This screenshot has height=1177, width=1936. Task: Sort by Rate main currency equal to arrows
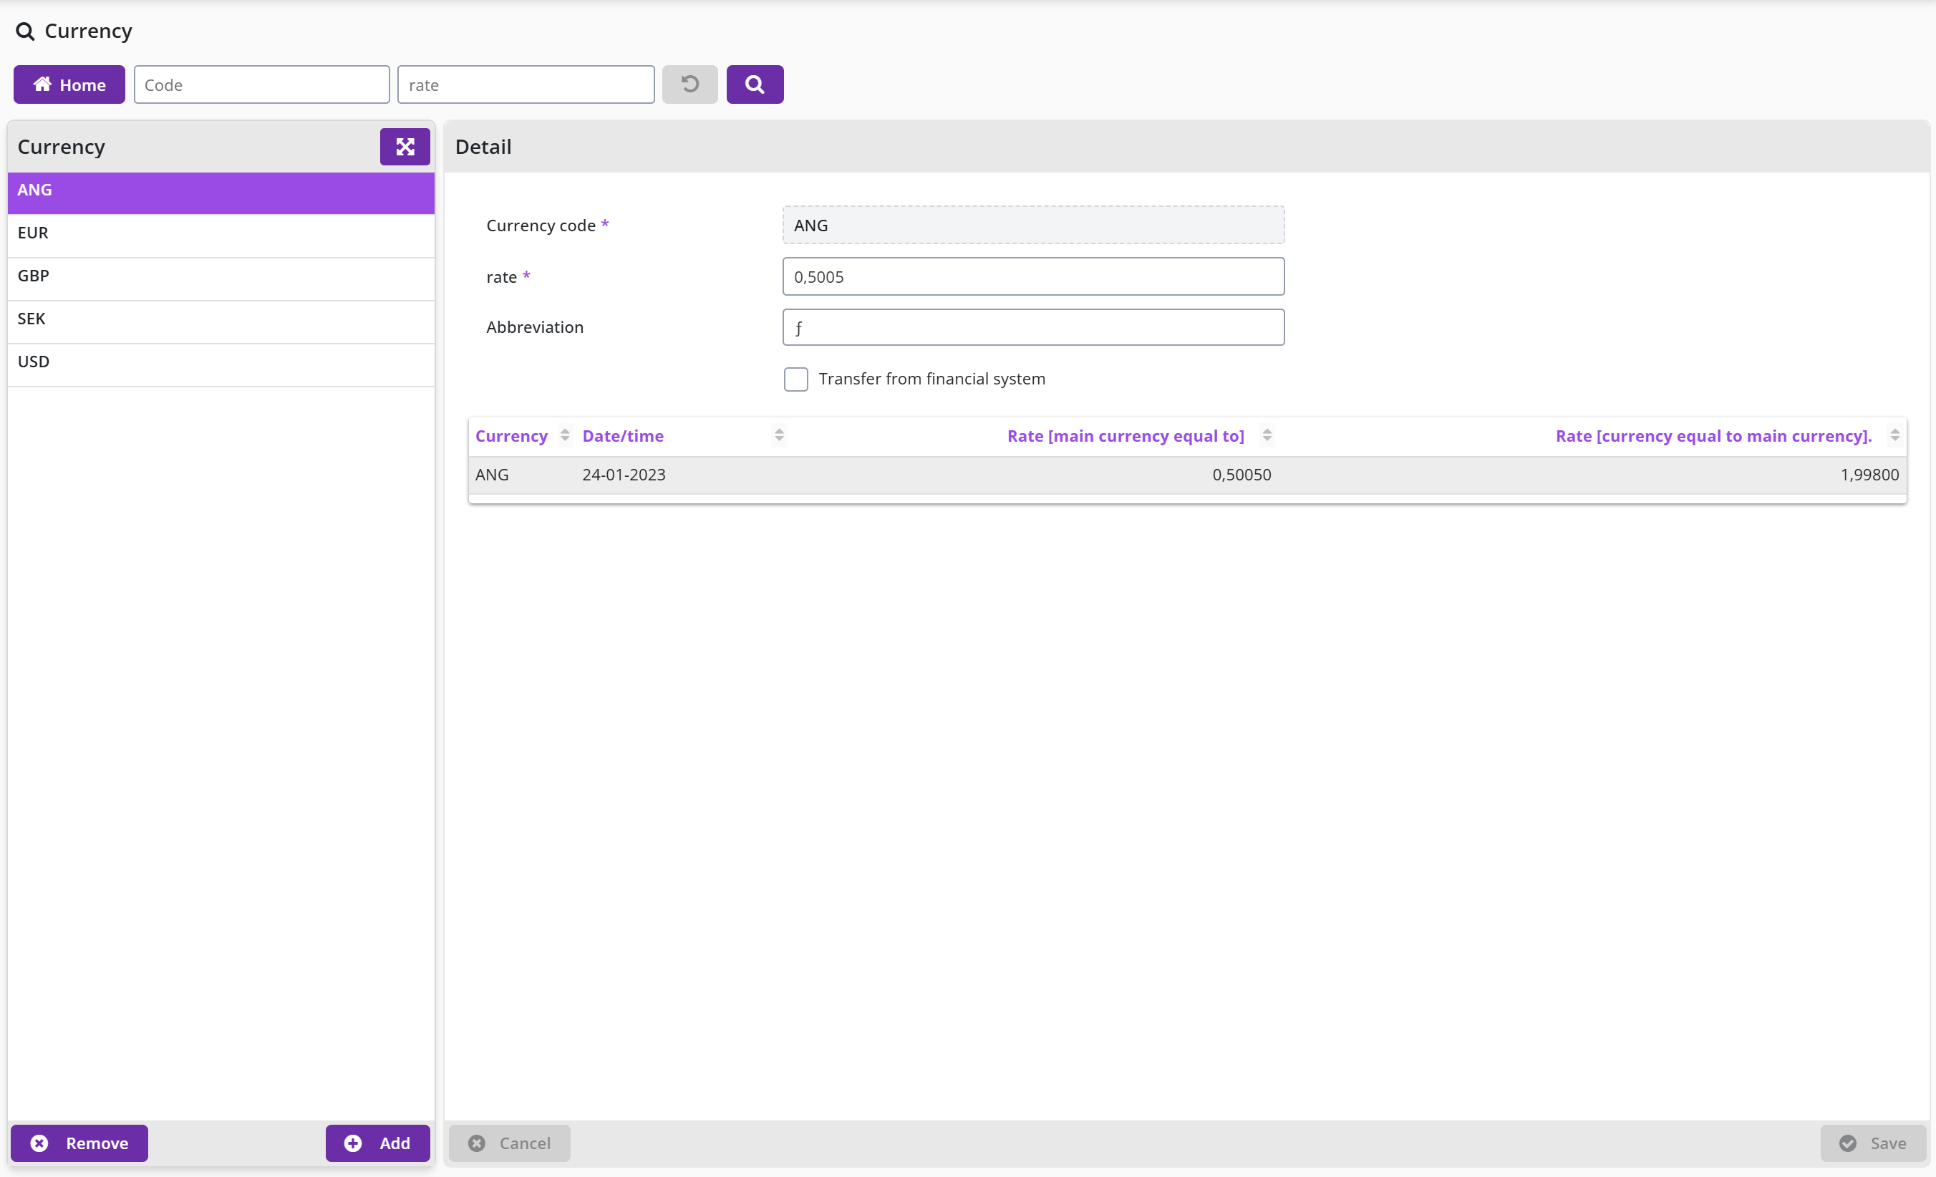[1267, 435]
